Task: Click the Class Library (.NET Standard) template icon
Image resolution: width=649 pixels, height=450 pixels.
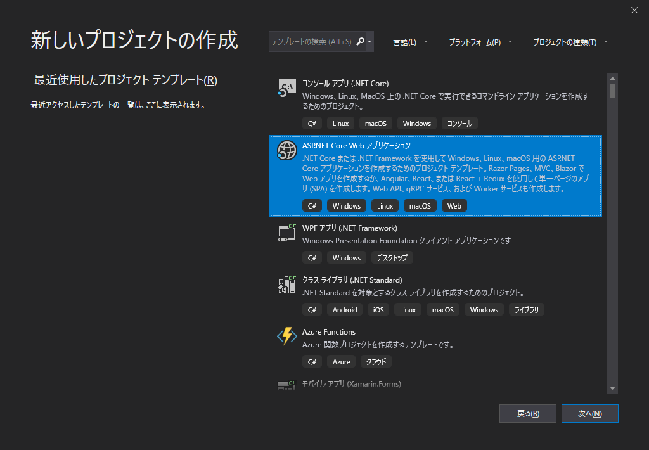Action: [286, 285]
